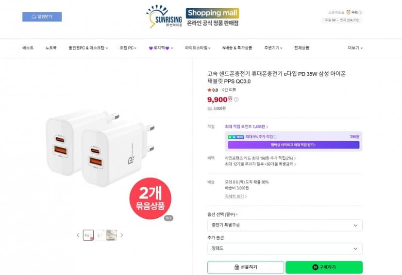Select the third product thumbnail

click(112, 235)
